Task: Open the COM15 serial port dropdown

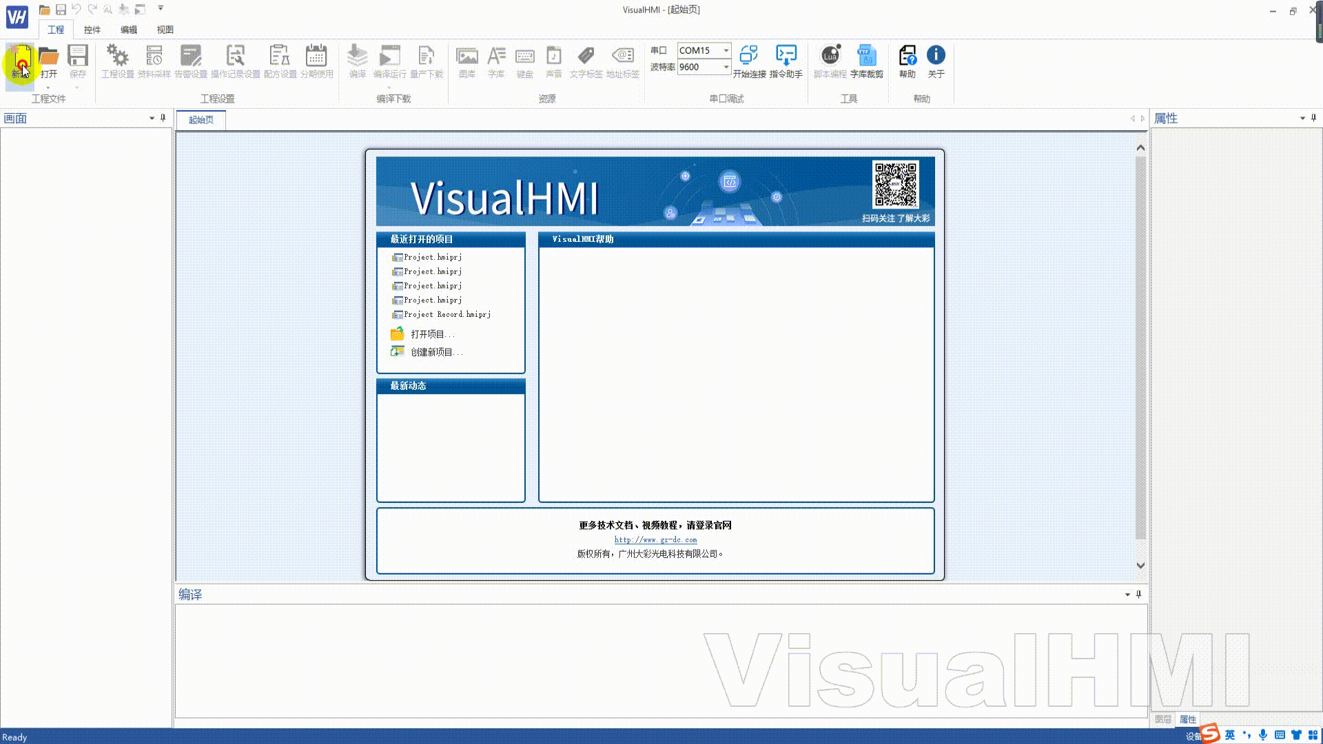Action: pyautogui.click(x=726, y=50)
